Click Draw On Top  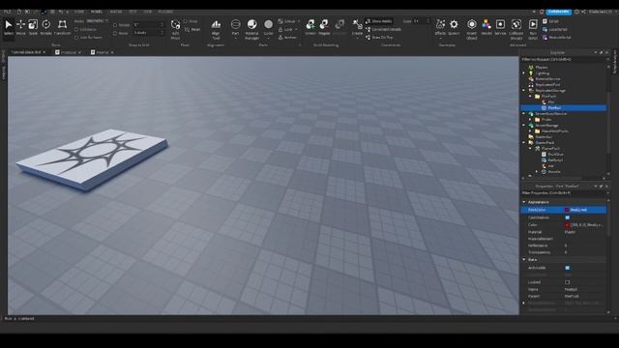point(379,37)
